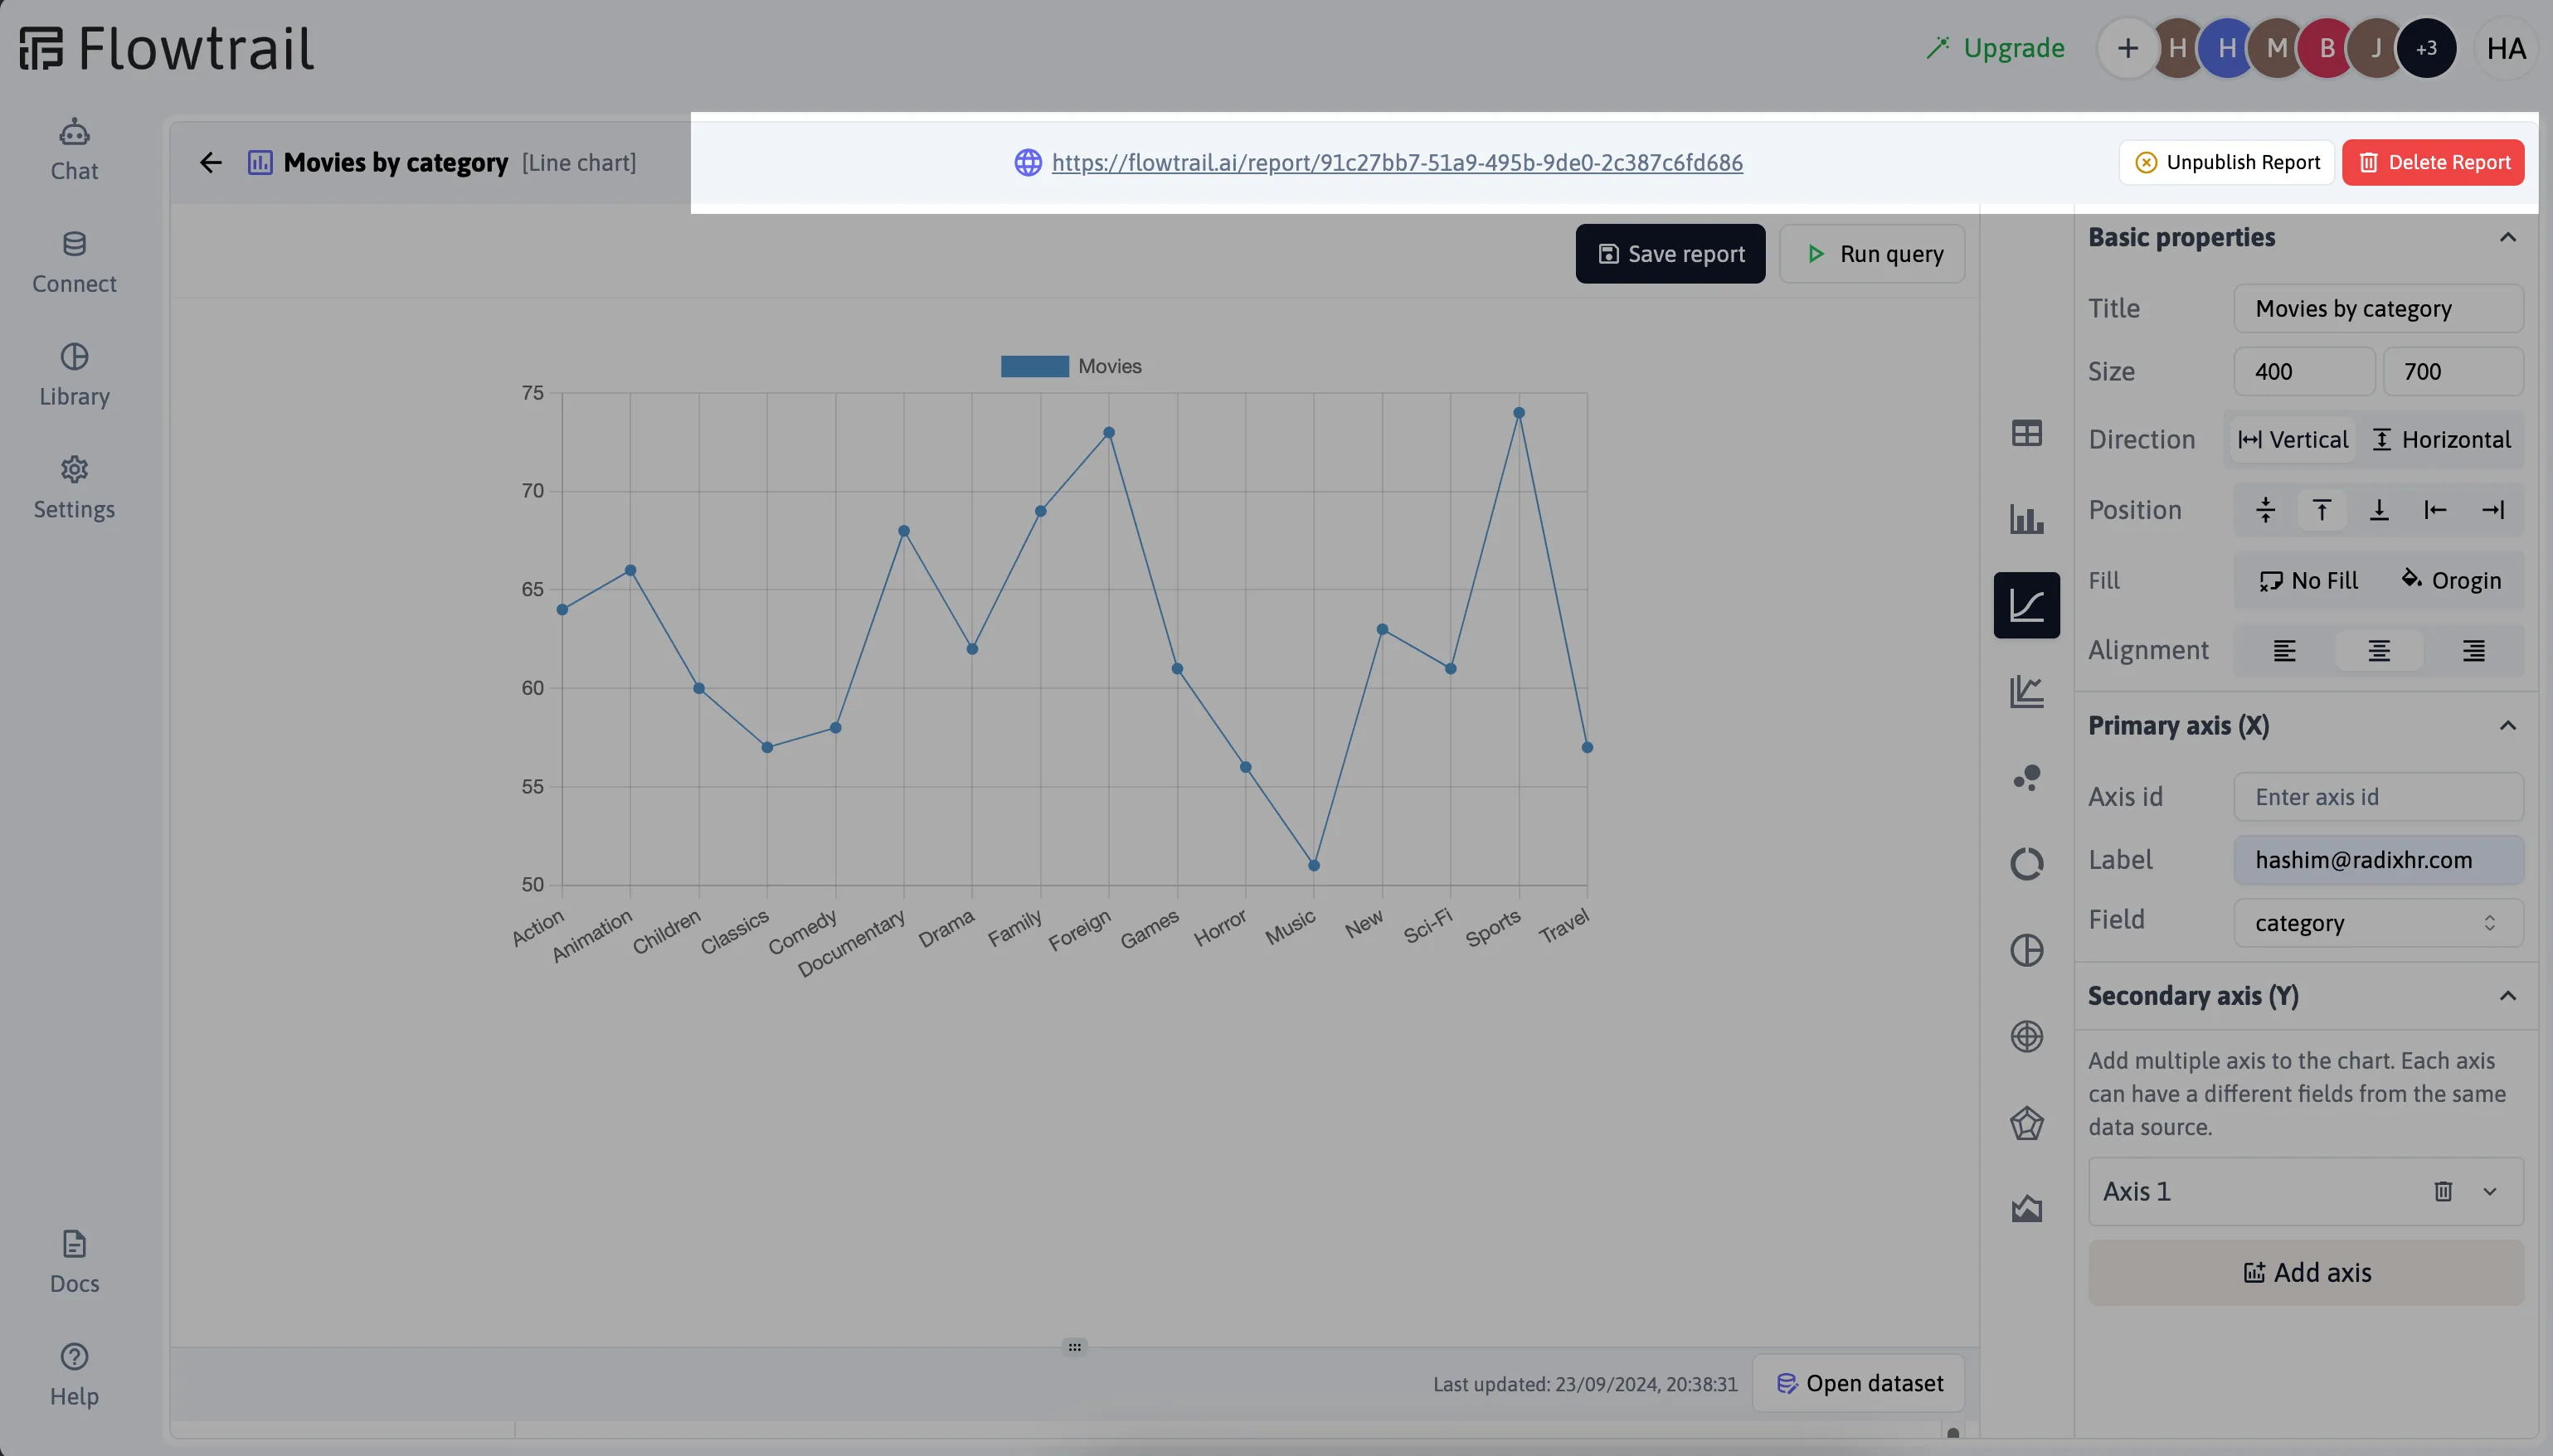The image size is (2553, 1456).
Task: Set direction to Horizontal
Action: (2441, 439)
